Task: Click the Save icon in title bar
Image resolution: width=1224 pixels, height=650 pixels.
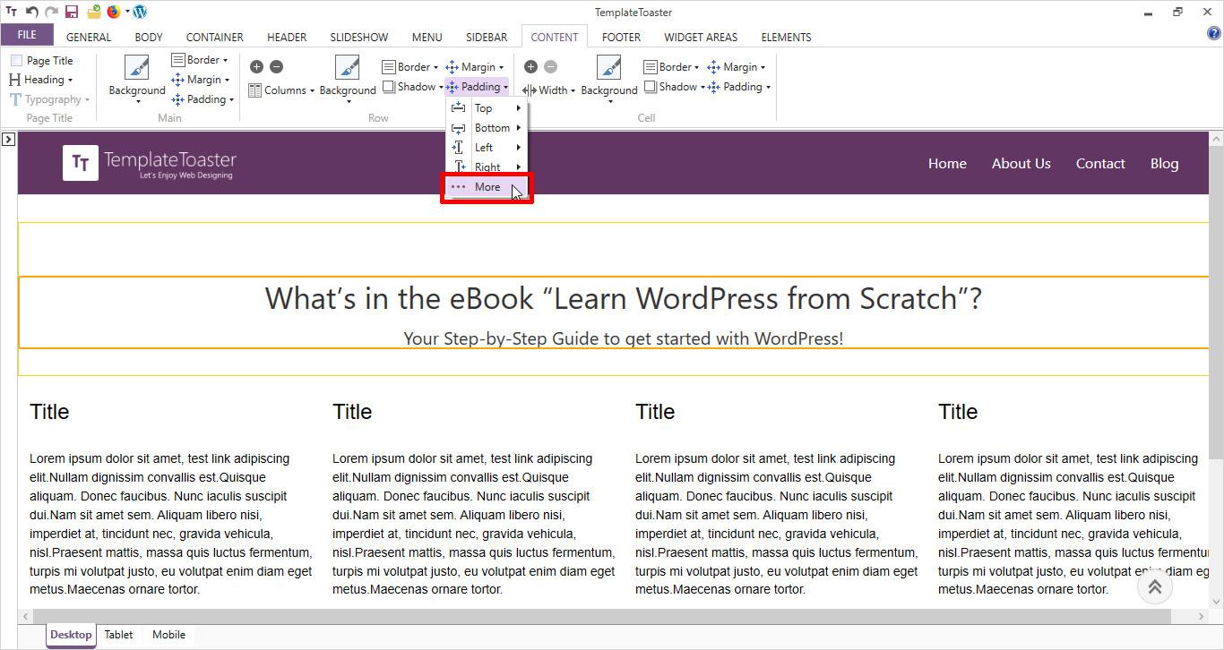Action: (72, 12)
